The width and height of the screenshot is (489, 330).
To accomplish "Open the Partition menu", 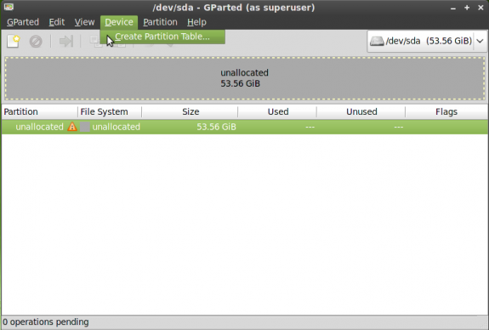I will (x=160, y=22).
